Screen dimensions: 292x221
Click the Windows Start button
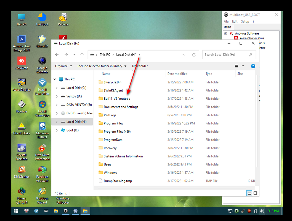(16, 211)
